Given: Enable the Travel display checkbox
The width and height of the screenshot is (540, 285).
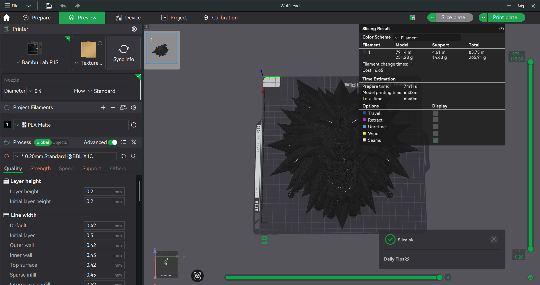Looking at the screenshot, I should click(x=436, y=113).
